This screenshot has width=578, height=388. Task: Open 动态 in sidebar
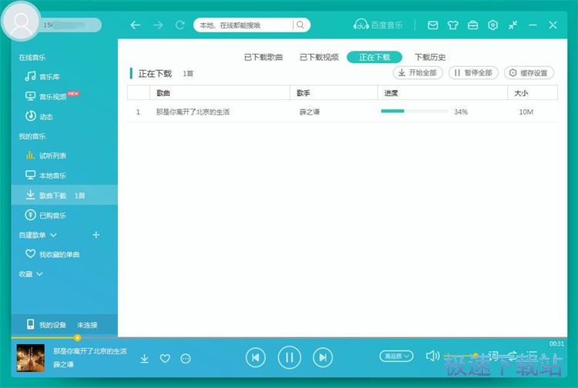pyautogui.click(x=39, y=116)
